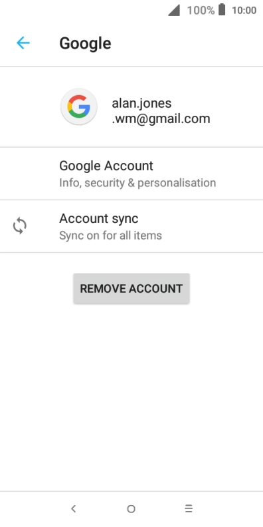This screenshot has height=527, width=263.
Task: Tap the signal strength status icon
Action: click(174, 10)
